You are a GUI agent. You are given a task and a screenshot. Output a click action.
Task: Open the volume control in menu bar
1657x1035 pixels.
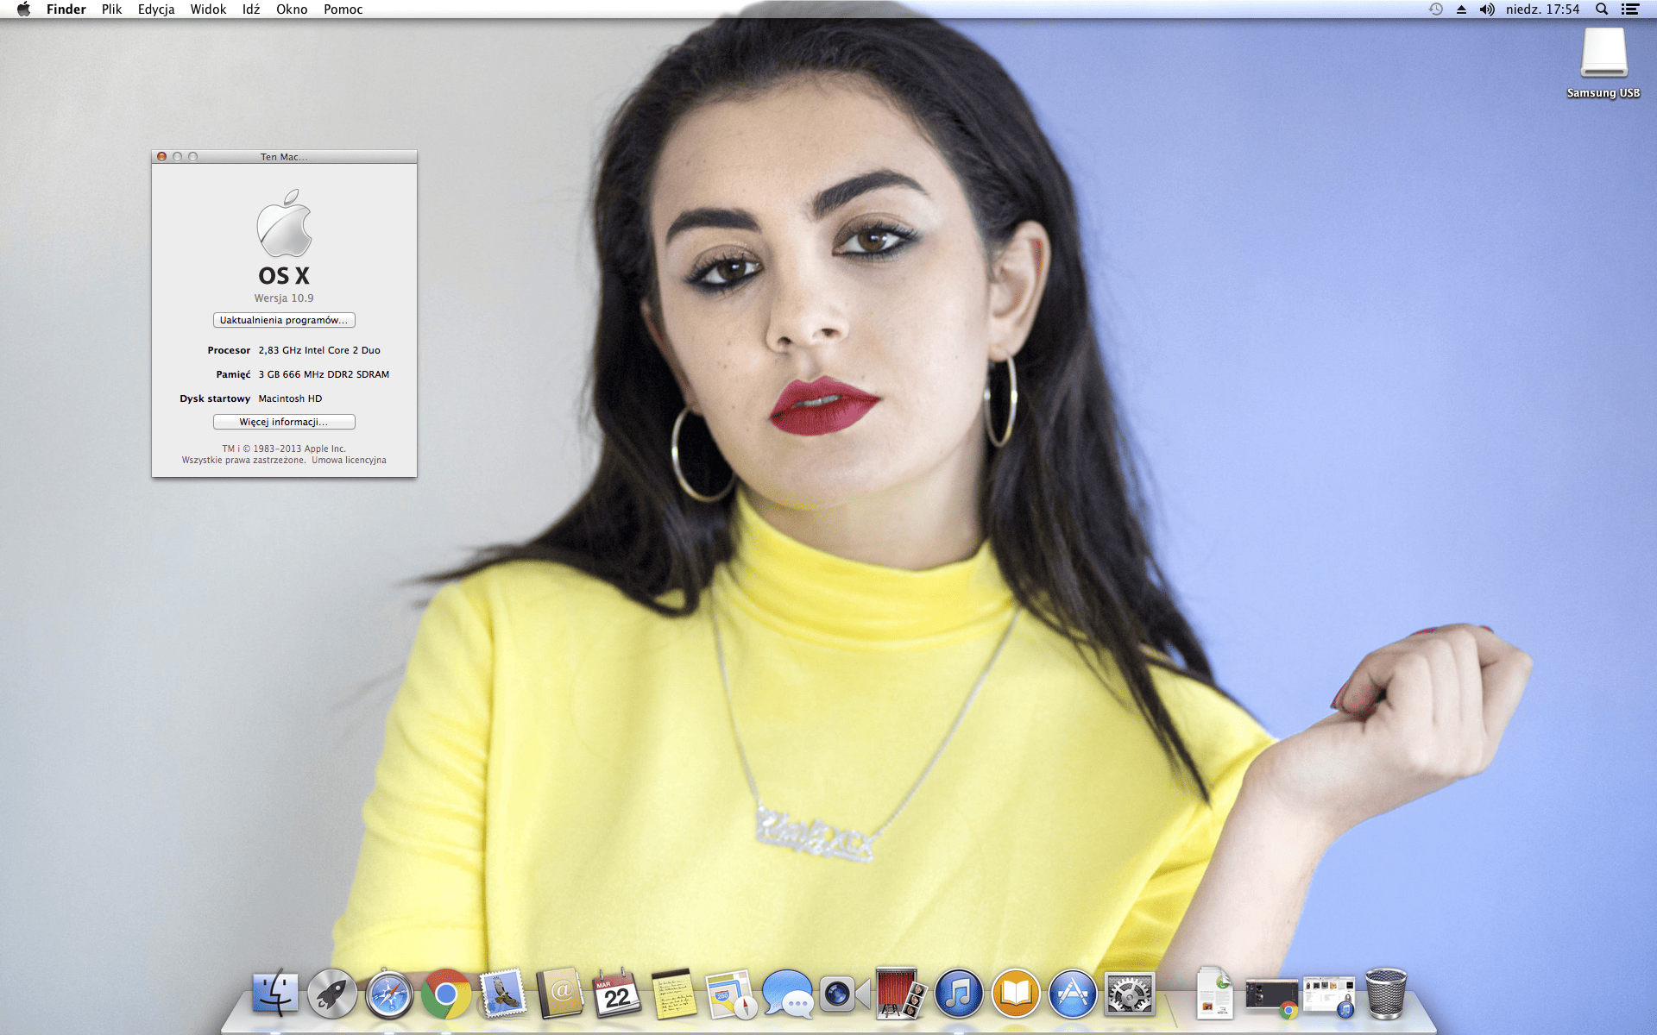(1487, 9)
